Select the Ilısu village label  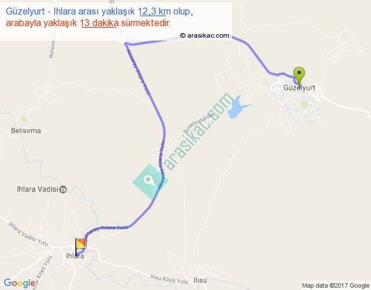[200, 280]
